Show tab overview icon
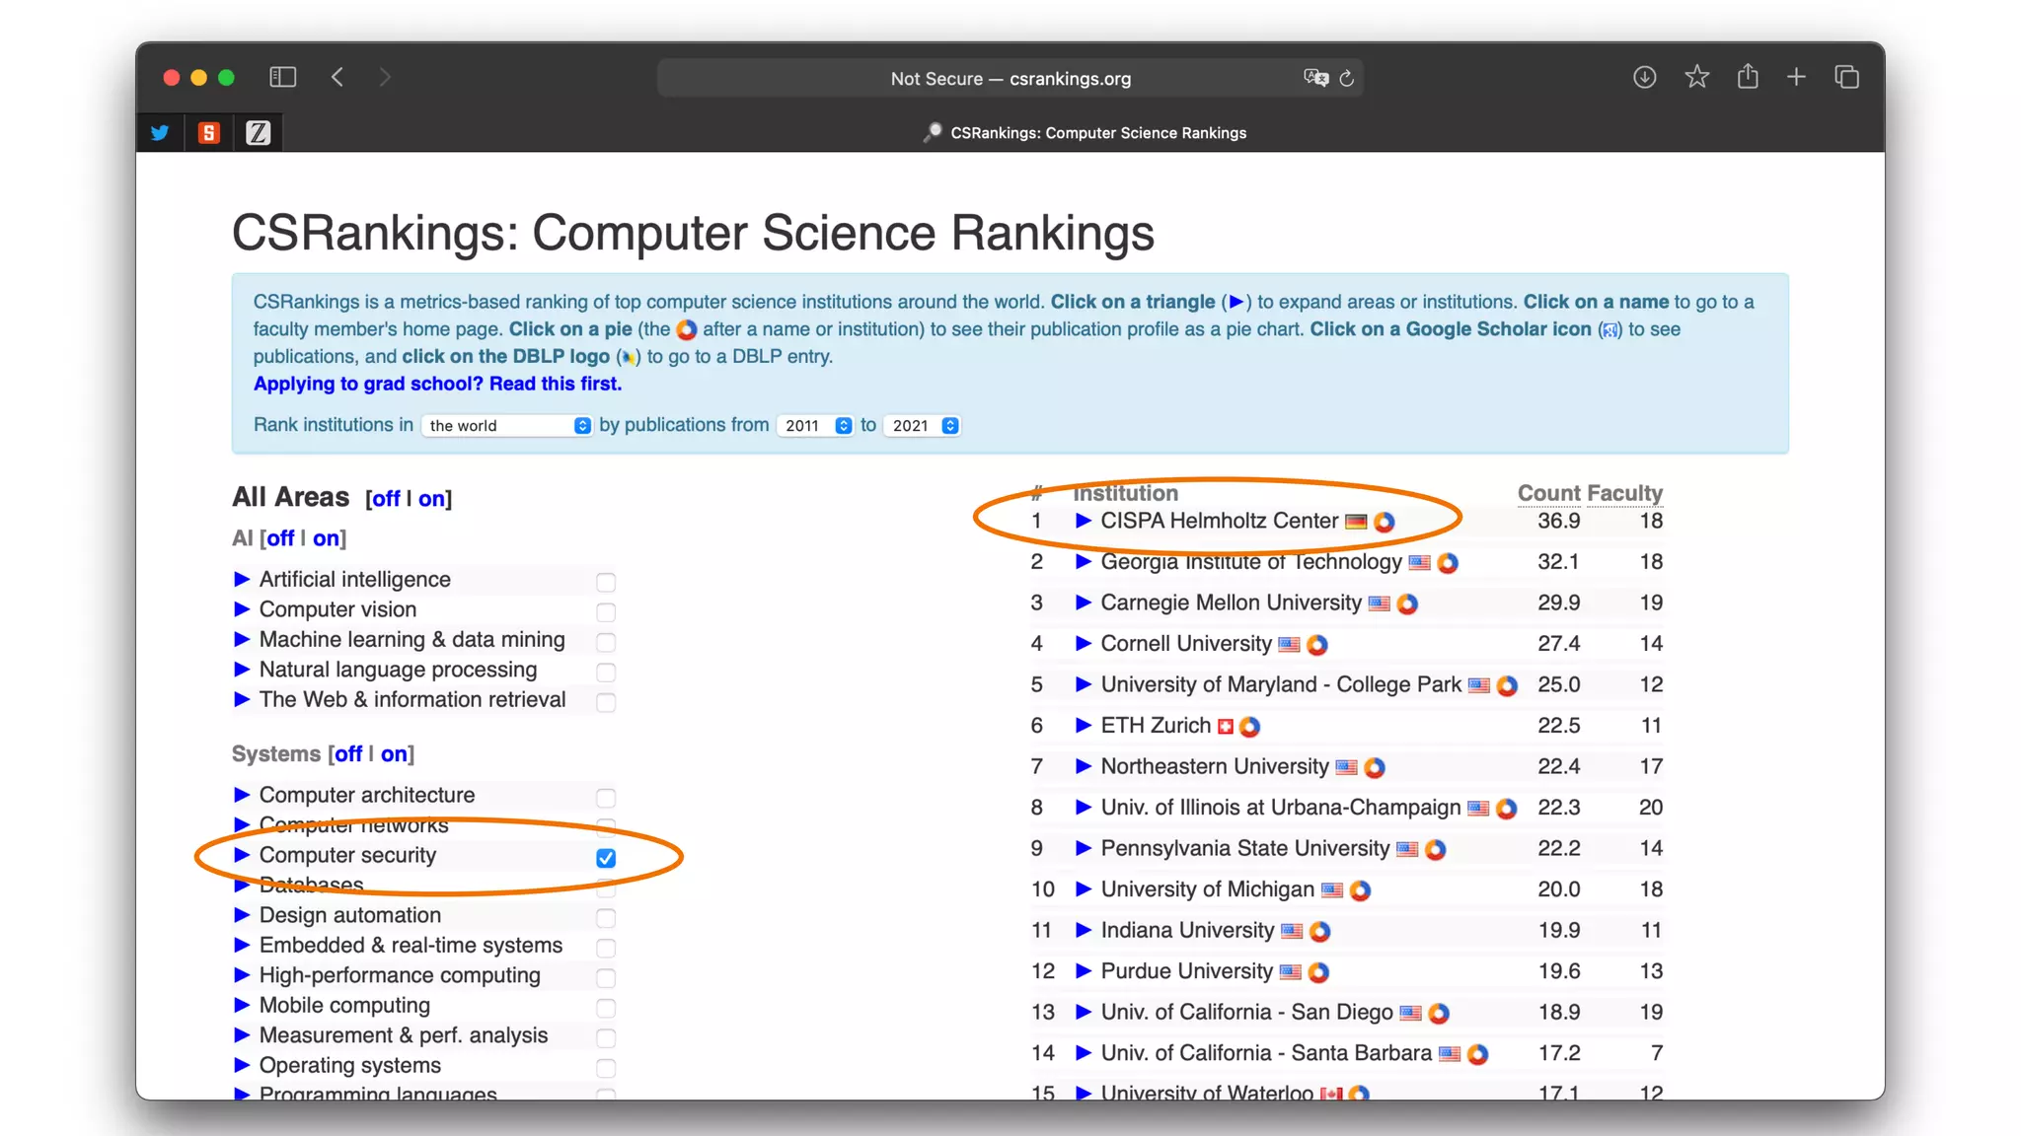This screenshot has width=2021, height=1136. pyautogui.click(x=1846, y=77)
